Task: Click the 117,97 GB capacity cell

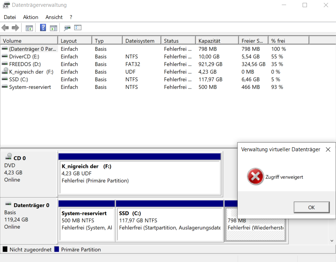Action: pyautogui.click(x=210, y=79)
